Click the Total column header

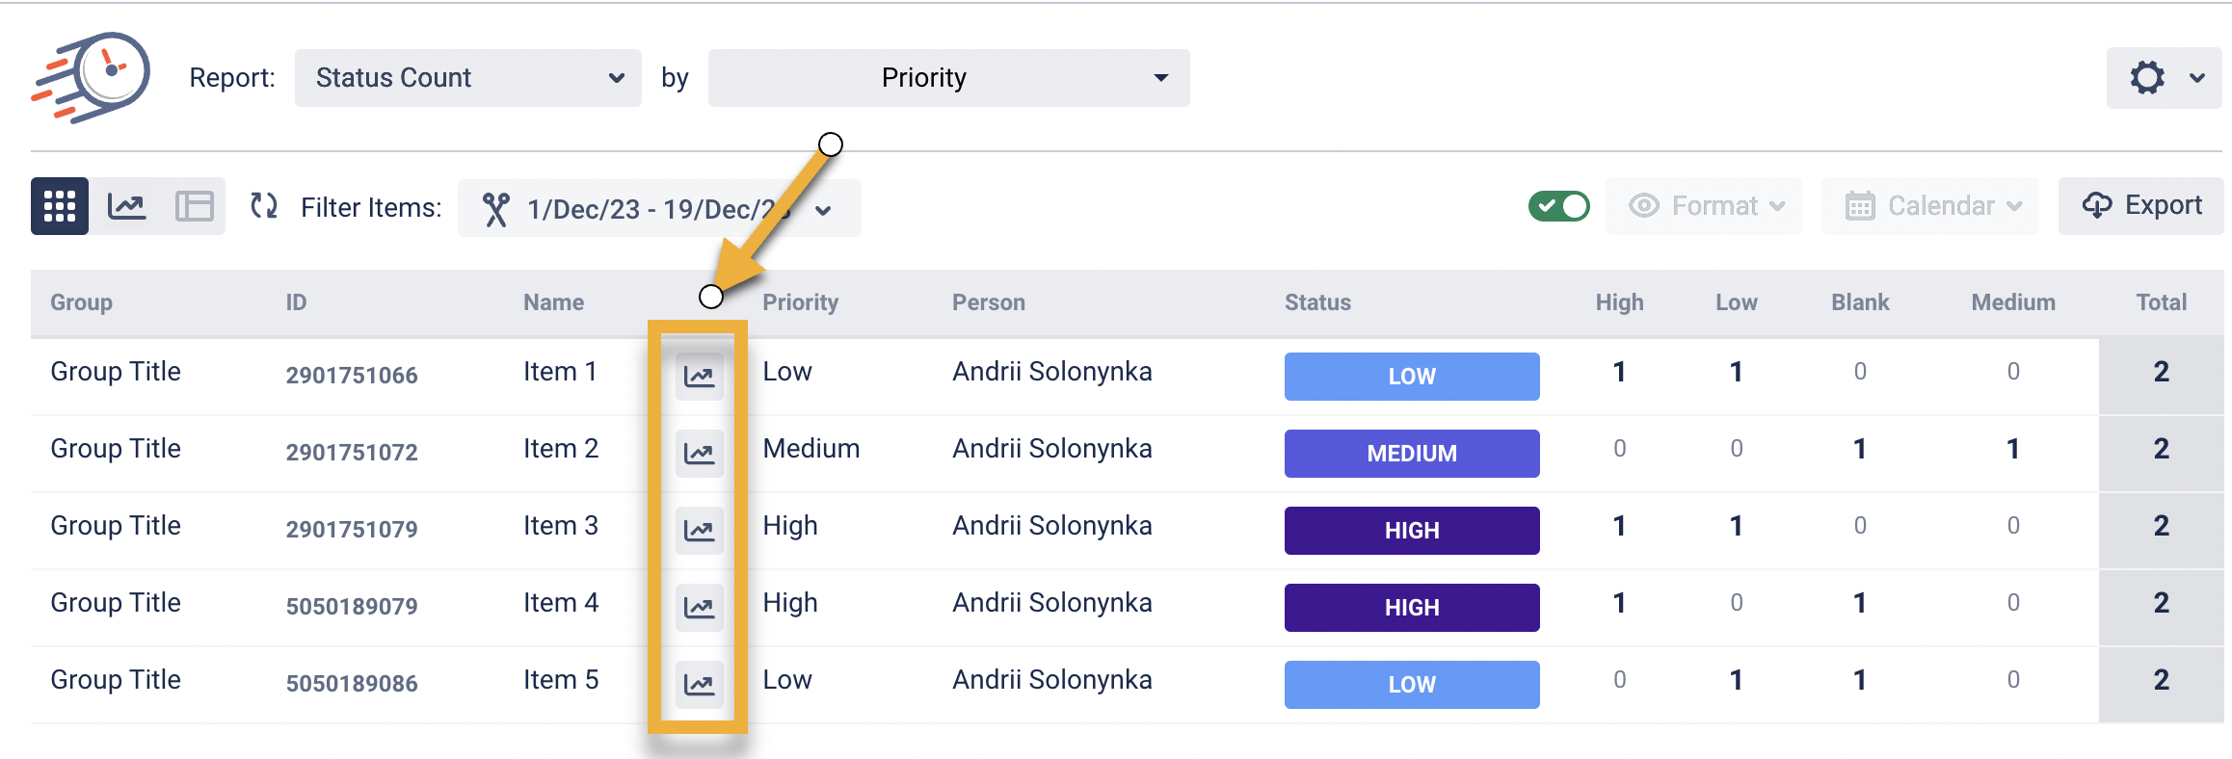(x=2161, y=302)
